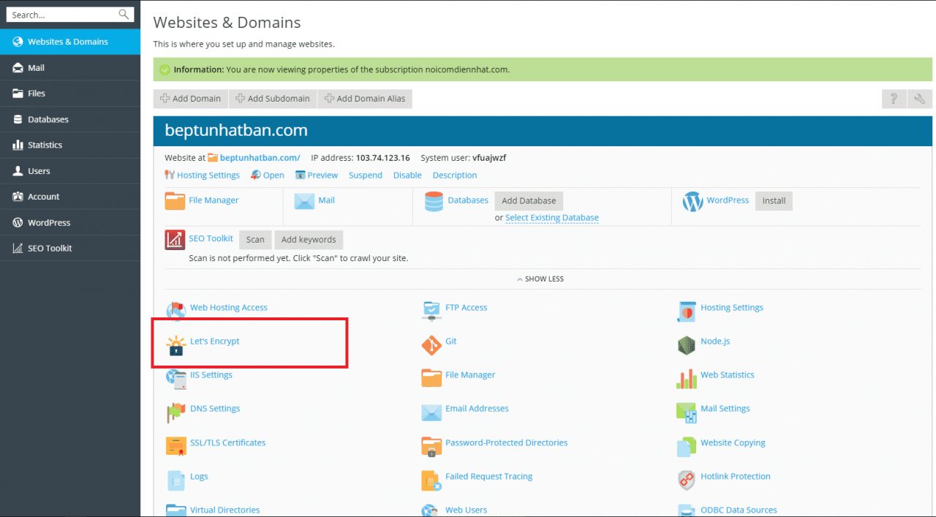The image size is (936, 517).
Task: Open the beptunhatban.com/ website link
Action: [x=260, y=158]
